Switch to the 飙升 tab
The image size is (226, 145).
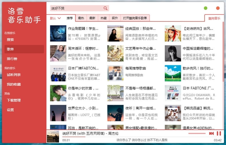(x=115, y=18)
